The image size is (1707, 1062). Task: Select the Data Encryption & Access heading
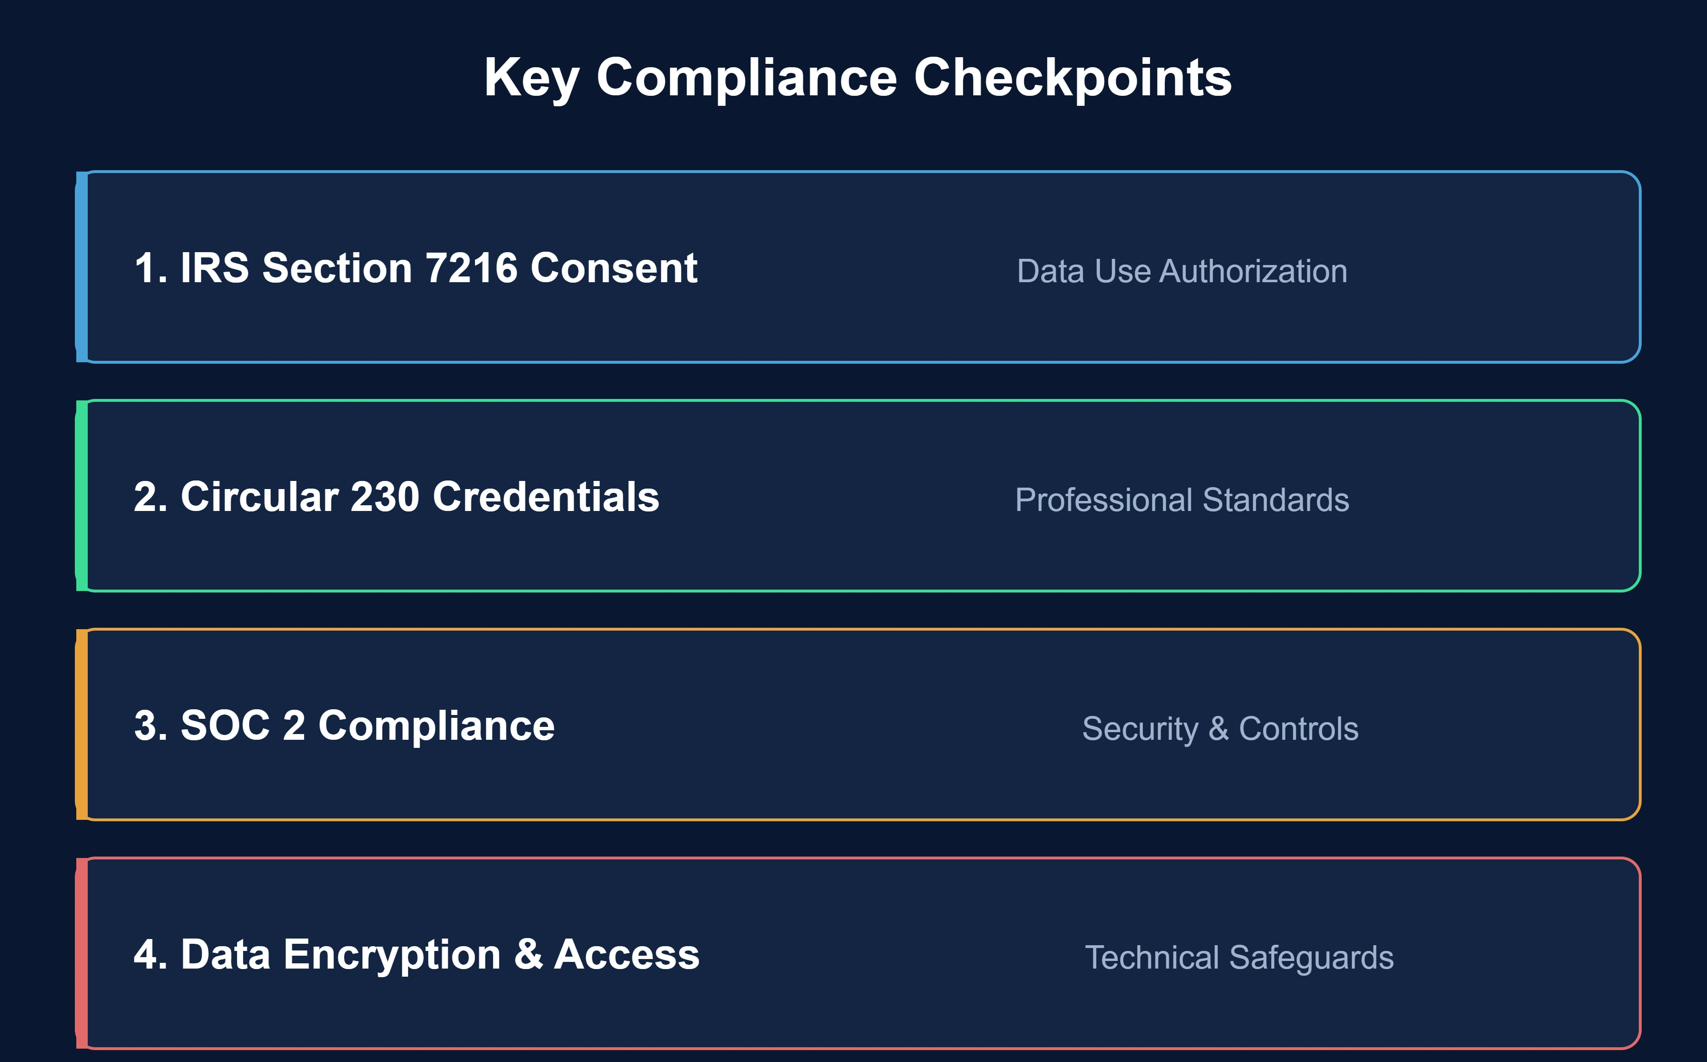click(417, 955)
